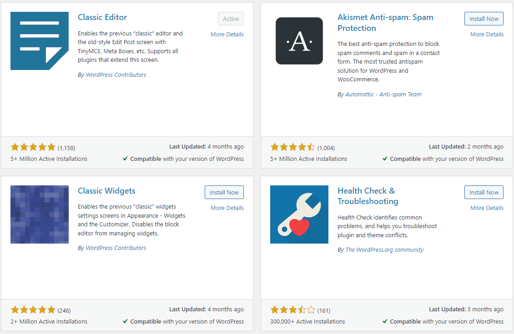Open More Details for Akismet
This screenshot has width=514, height=334.
(x=487, y=34)
